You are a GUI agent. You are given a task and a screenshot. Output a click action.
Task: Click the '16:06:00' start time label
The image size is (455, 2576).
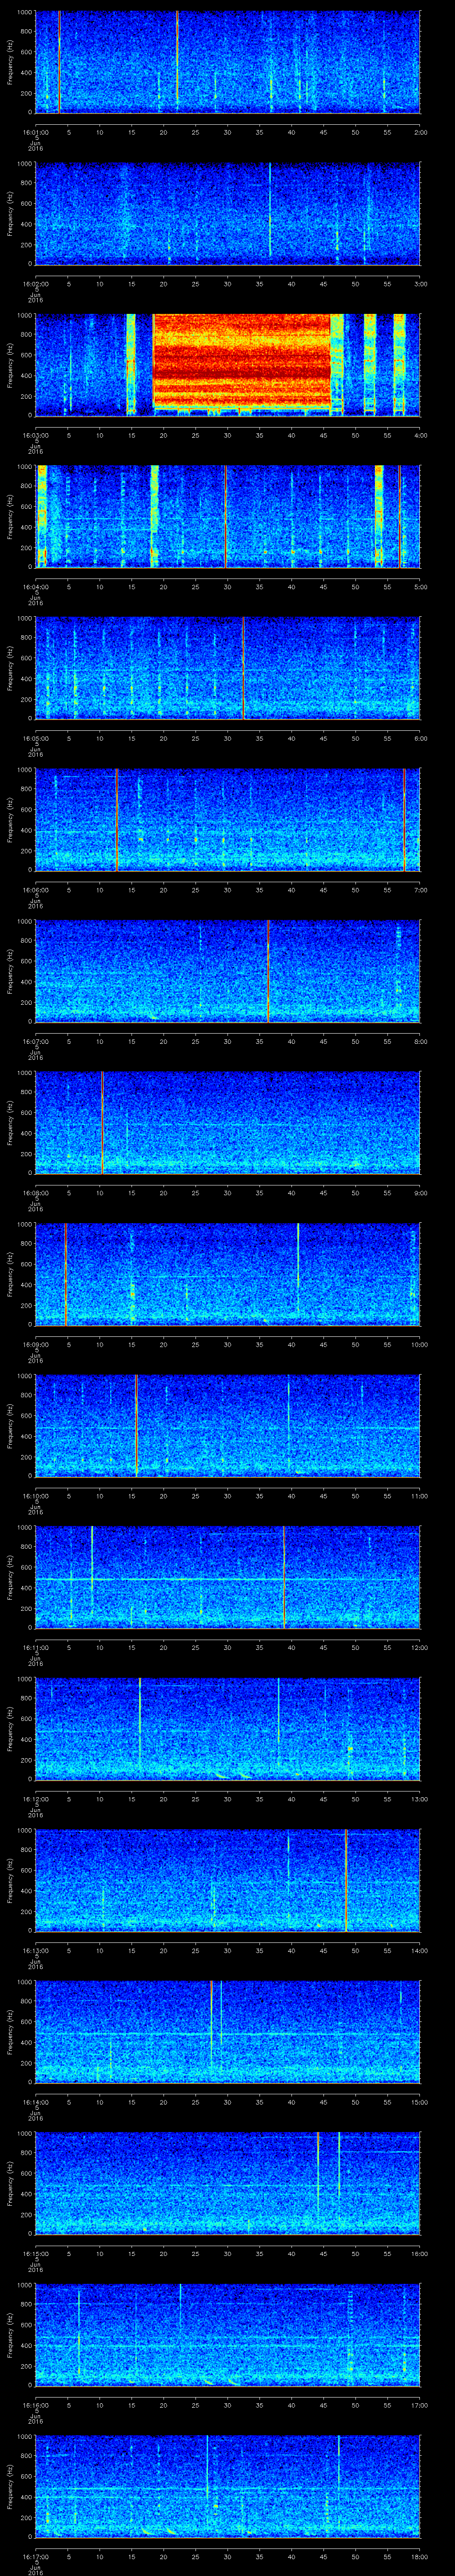point(35,890)
